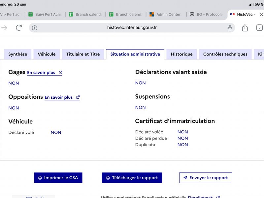The width and height of the screenshot is (264, 198).
Task: Click the histovec.interieur.gouv.fr address field
Action: pyautogui.click(x=132, y=28)
